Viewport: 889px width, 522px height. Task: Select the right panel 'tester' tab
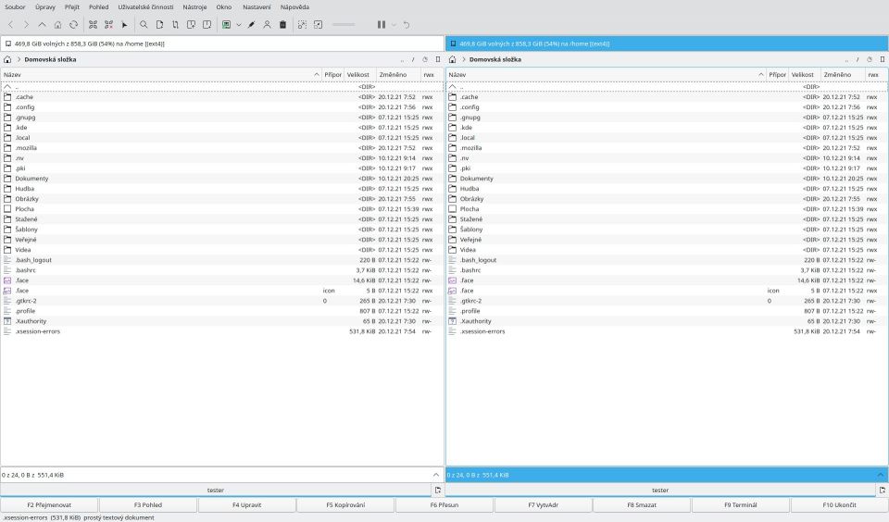click(x=660, y=491)
